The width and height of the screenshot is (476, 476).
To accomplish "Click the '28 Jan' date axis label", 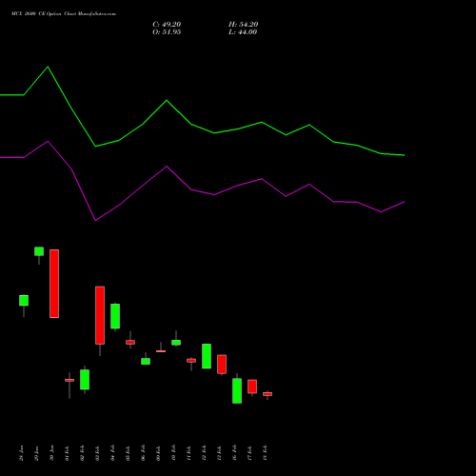I will coord(21,453).
